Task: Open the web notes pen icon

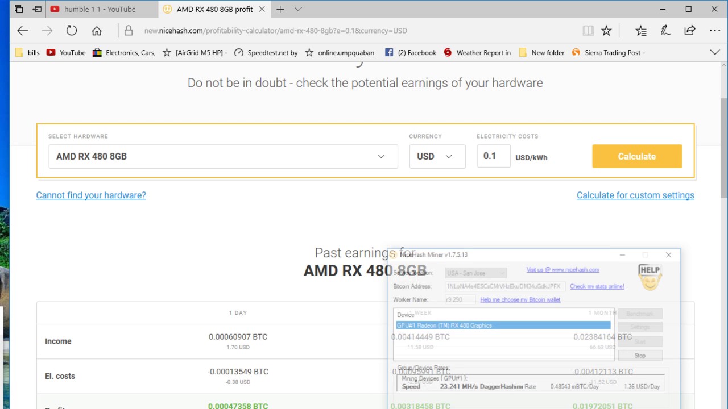Action: point(665,31)
